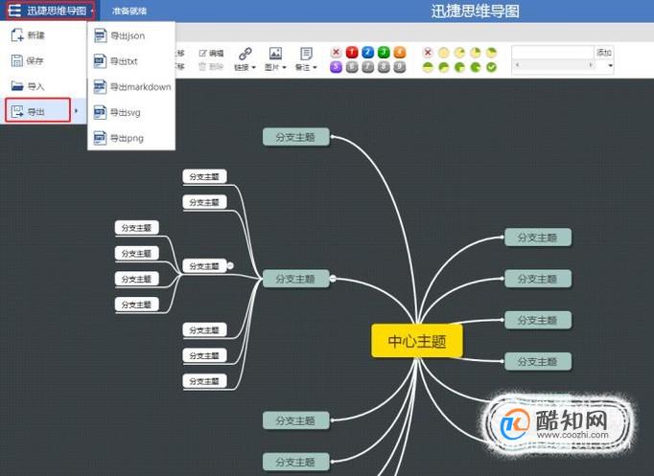The image size is (654, 476).
Task: Set priority 8 gray icon
Action: [384, 67]
